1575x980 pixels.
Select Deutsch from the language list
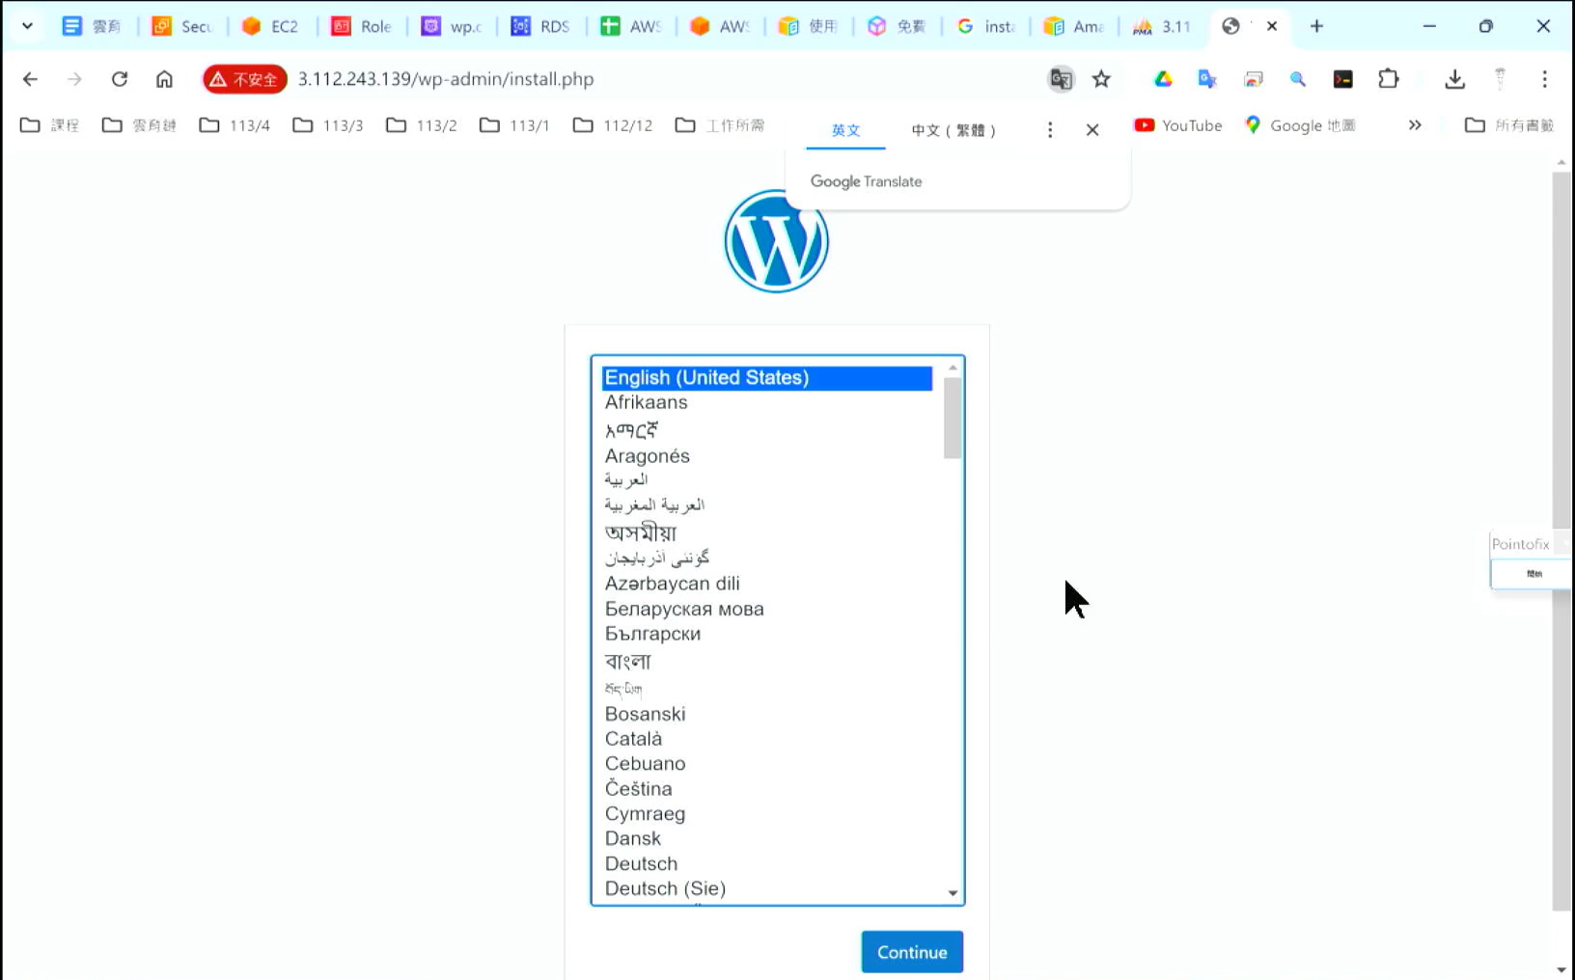641,863
